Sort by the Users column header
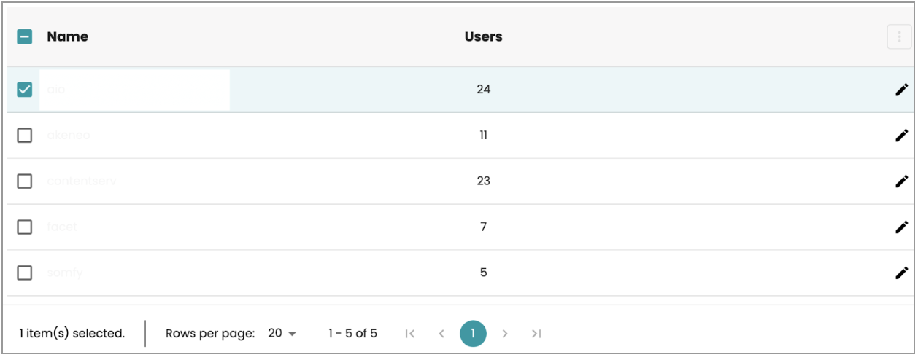Image resolution: width=918 pixels, height=360 pixels. click(x=483, y=36)
